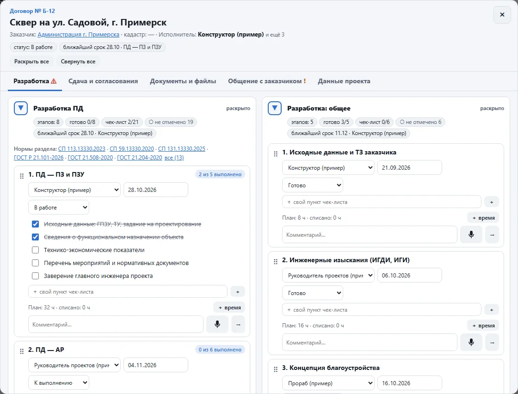Image resolution: width=518 pixels, height=394 pixels.
Task: Open assignee dropdown for Исходные данные stage
Action: point(328,167)
